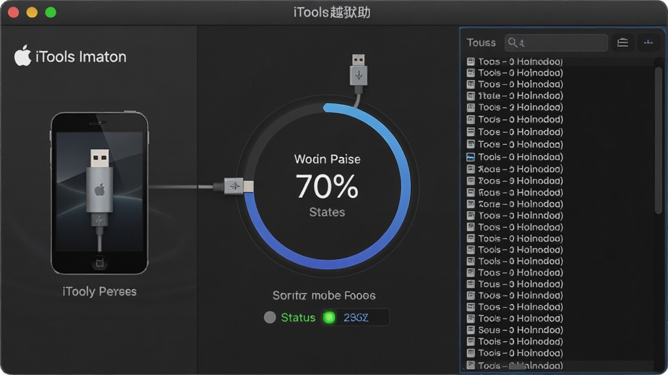Click the 'Soritz mobe Fooes' caption
The image size is (668, 375).
[324, 296]
